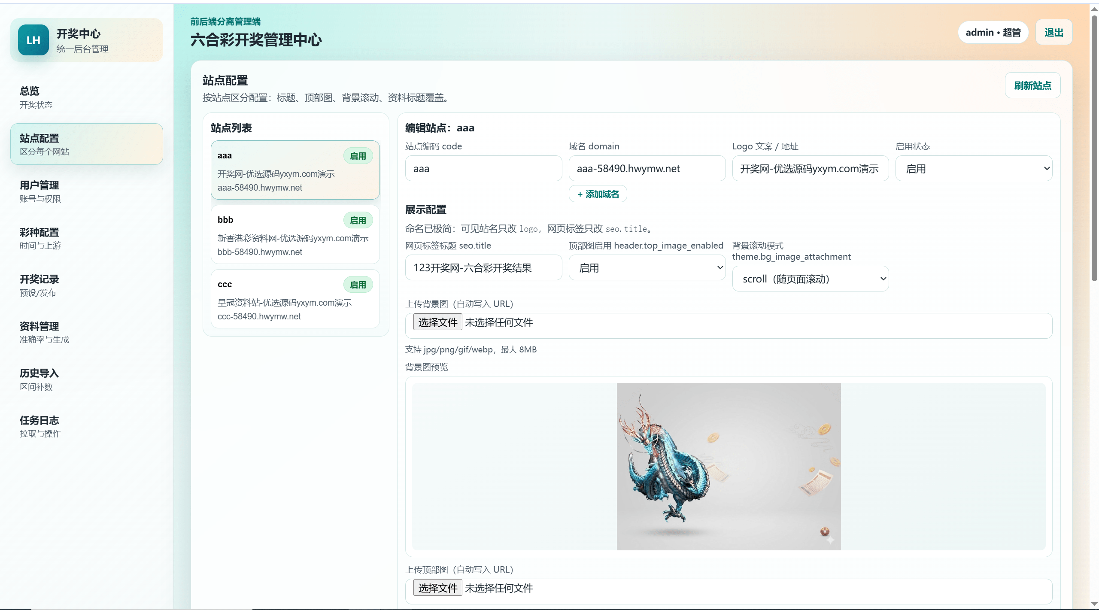The height and width of the screenshot is (610, 1099).
Task: Expand the 背景滚动模式 scroll dropdown
Action: point(811,279)
